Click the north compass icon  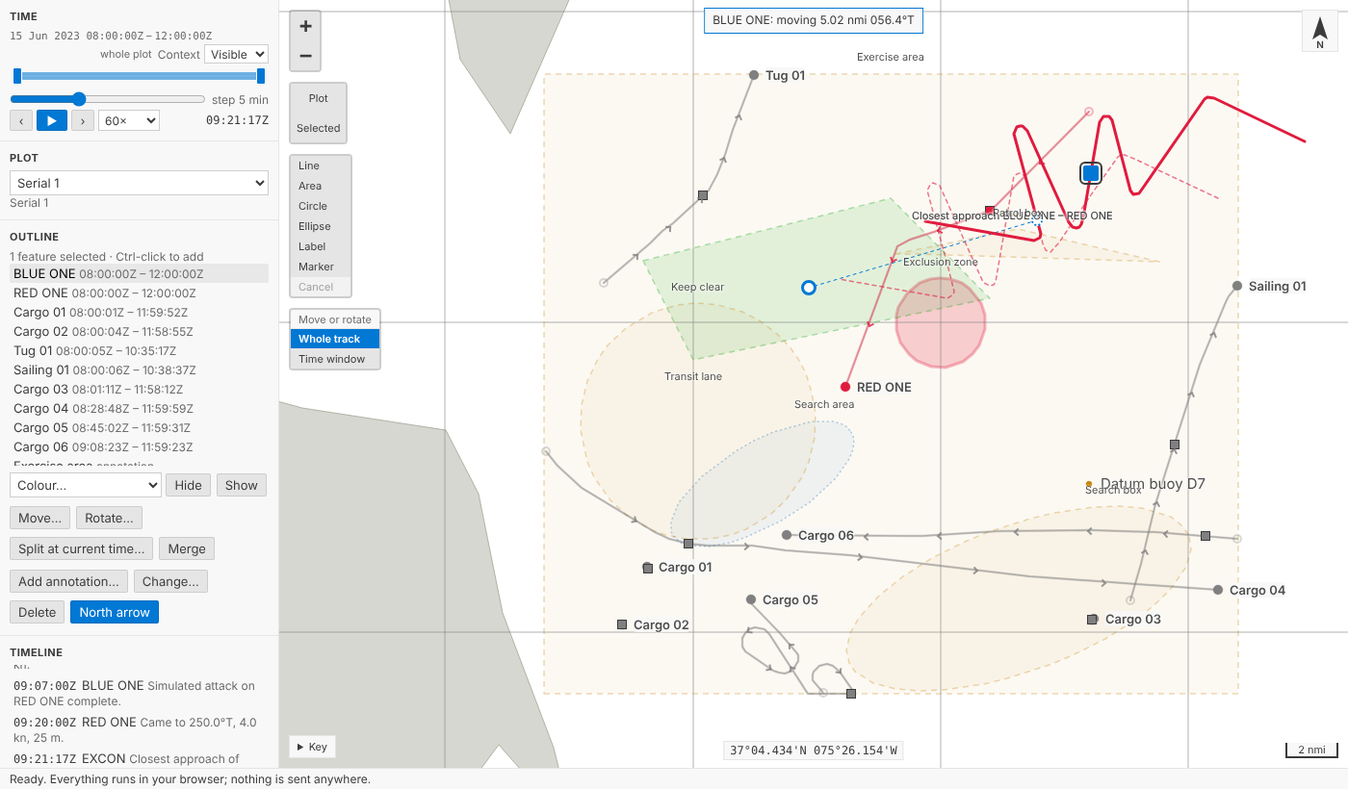1319,31
